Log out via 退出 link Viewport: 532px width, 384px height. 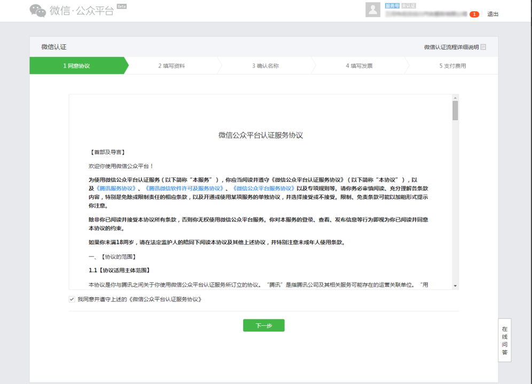click(492, 14)
